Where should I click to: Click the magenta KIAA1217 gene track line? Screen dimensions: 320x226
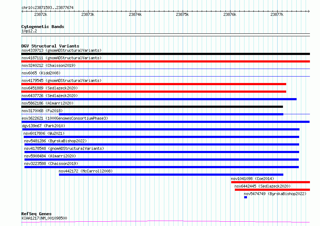click(165, 222)
